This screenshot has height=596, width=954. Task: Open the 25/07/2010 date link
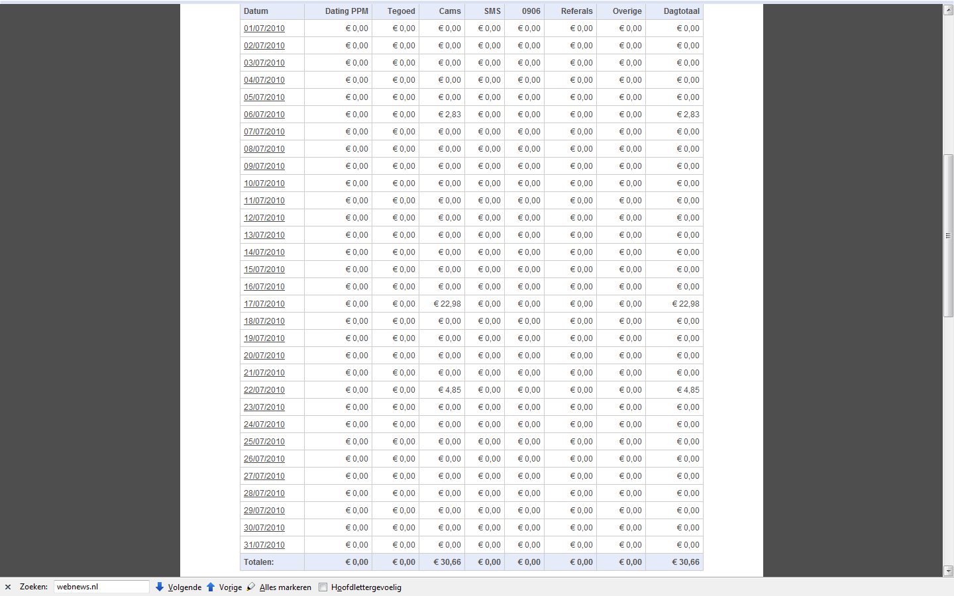[x=264, y=442]
